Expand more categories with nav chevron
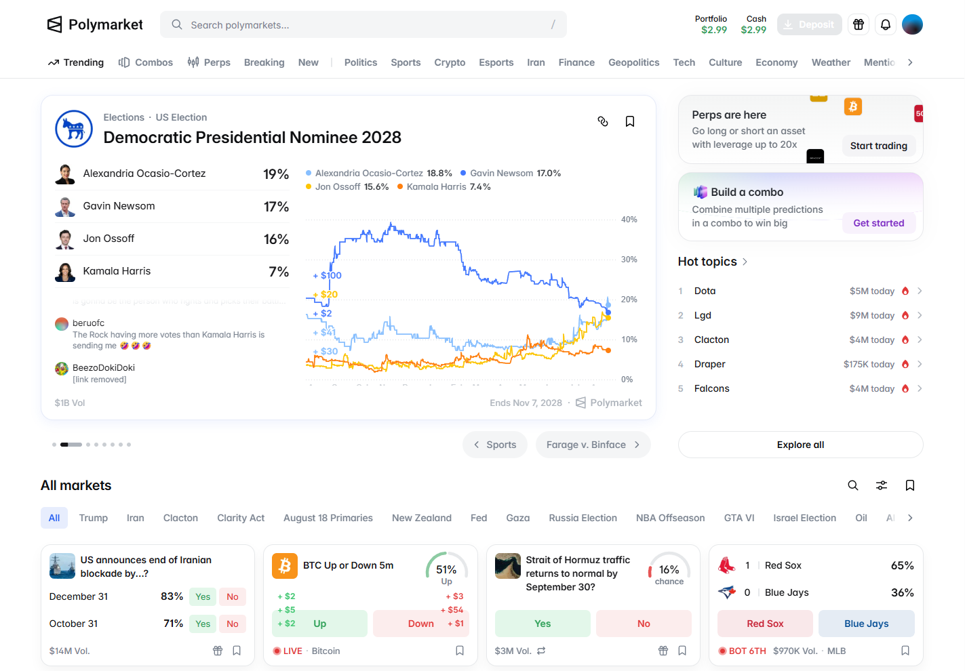Screen dimensions: 965x671 (910, 62)
